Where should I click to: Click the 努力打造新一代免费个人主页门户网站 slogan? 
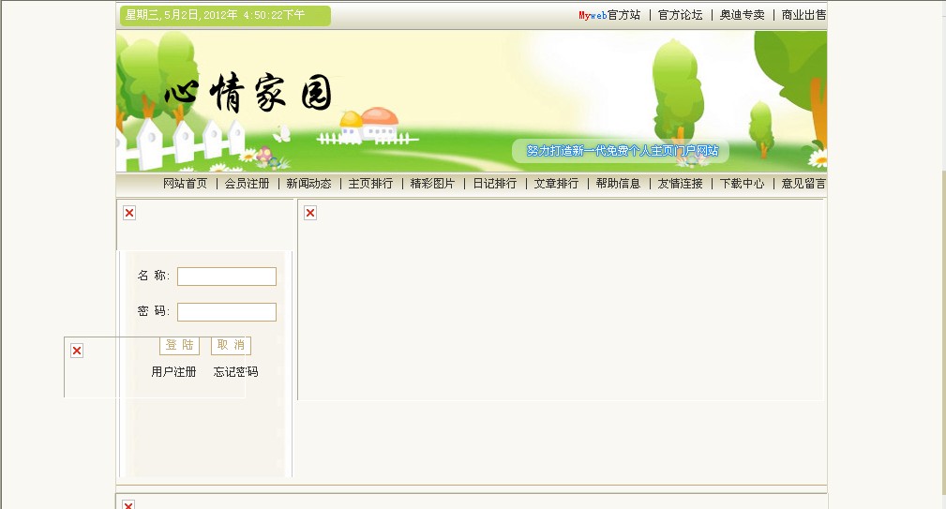(x=622, y=151)
